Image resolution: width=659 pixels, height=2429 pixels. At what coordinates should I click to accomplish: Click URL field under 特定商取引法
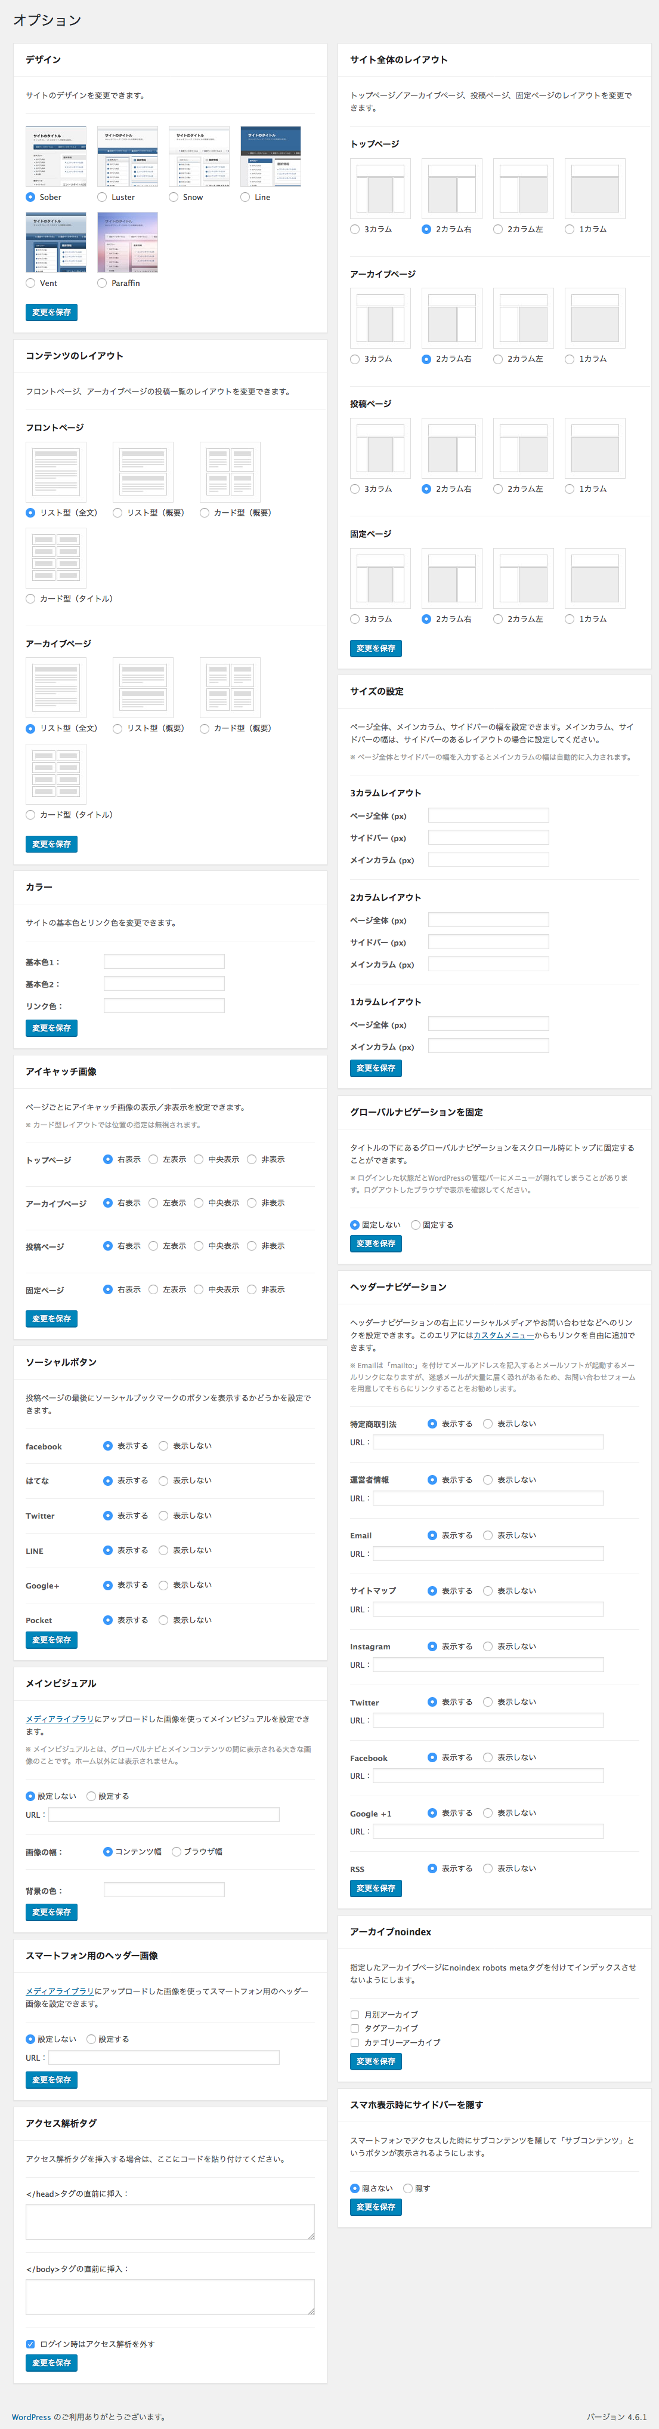coord(488,1442)
